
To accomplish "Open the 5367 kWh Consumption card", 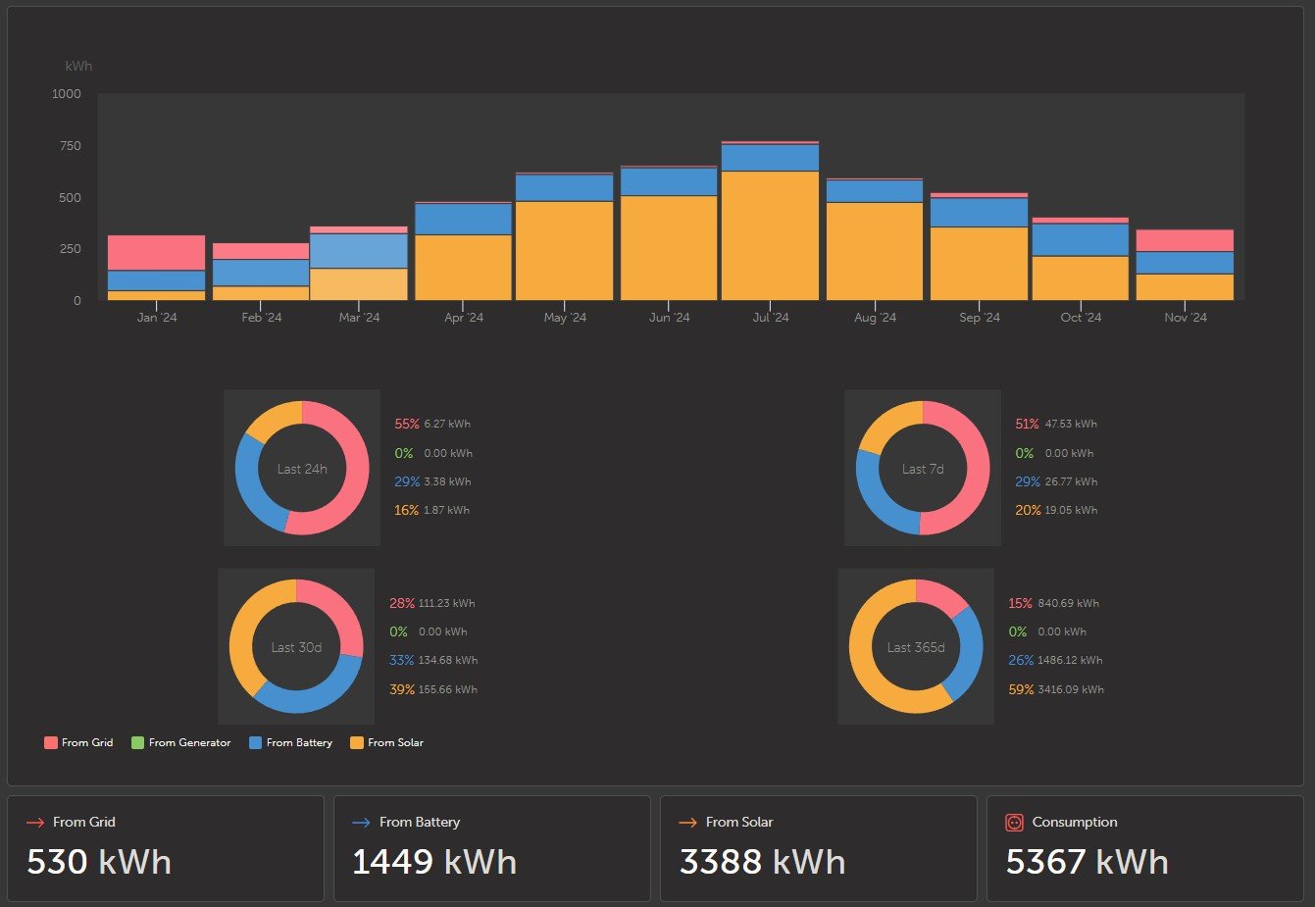I will tap(1145, 848).
